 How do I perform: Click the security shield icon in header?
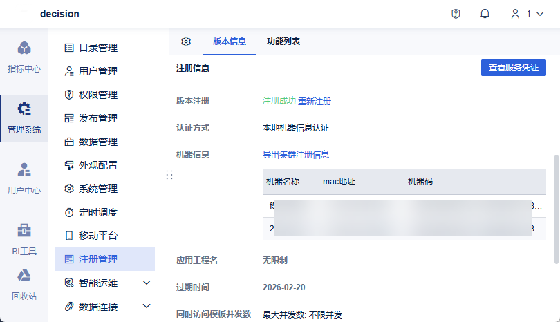(x=456, y=14)
